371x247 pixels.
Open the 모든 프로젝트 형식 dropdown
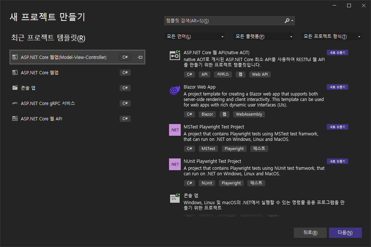click(x=331, y=37)
